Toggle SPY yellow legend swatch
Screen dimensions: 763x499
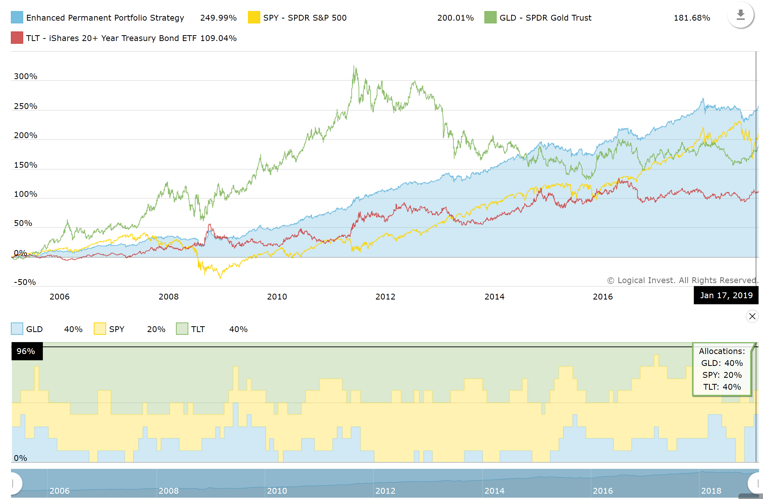pyautogui.click(x=254, y=17)
